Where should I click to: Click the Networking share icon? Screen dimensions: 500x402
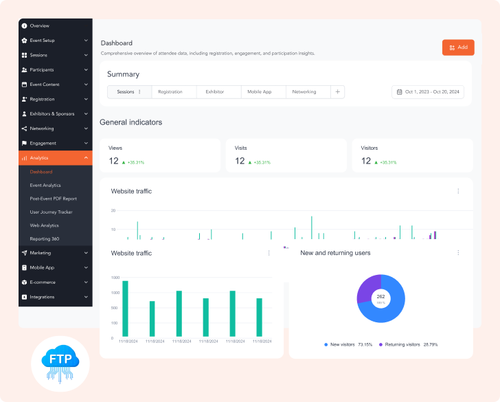pos(24,129)
